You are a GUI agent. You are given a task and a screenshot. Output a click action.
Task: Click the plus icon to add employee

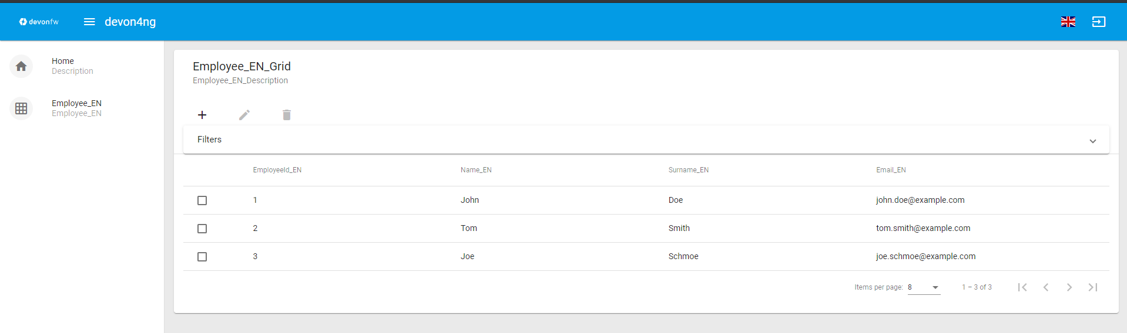202,115
